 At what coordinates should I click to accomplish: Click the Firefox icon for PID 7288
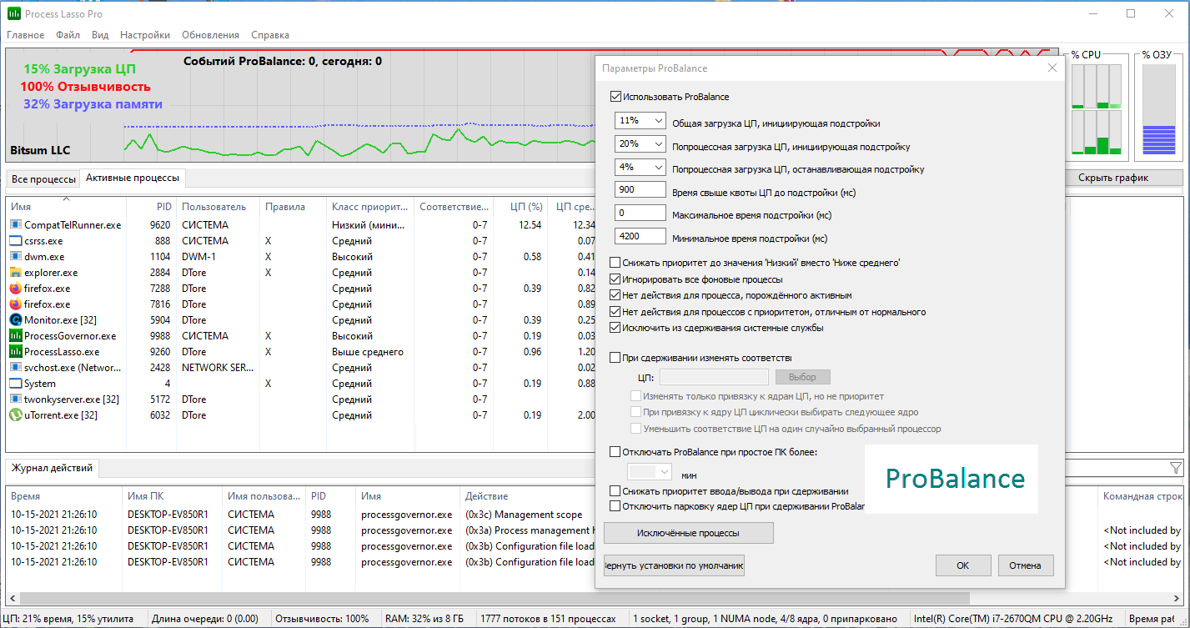pyautogui.click(x=16, y=289)
